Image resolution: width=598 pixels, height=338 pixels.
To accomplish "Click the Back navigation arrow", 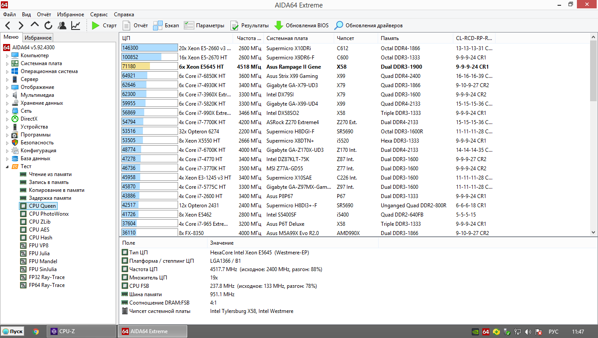I will (x=8, y=26).
